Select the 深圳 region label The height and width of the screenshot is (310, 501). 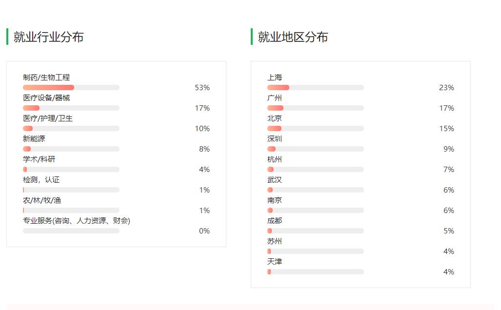(x=275, y=139)
